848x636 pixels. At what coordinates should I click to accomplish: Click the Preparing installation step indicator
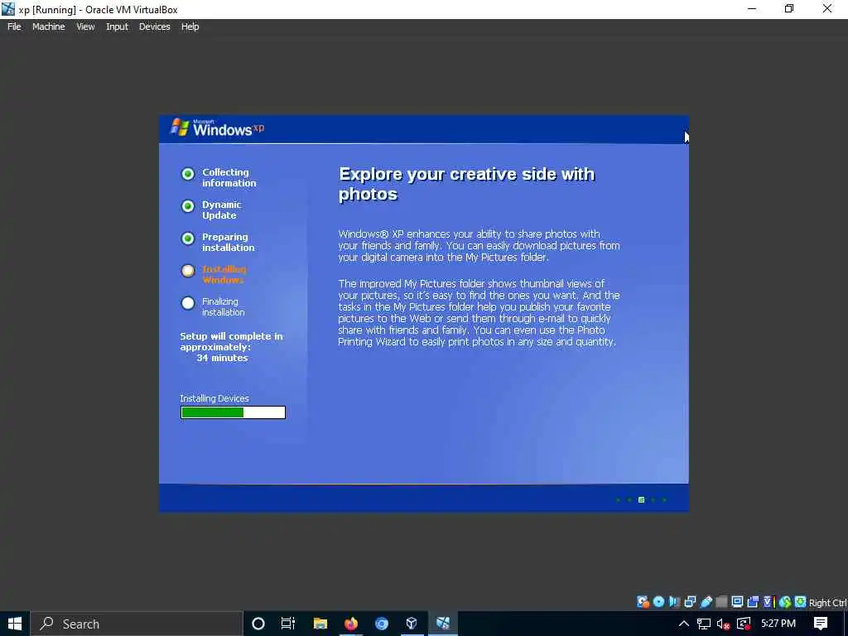click(188, 238)
